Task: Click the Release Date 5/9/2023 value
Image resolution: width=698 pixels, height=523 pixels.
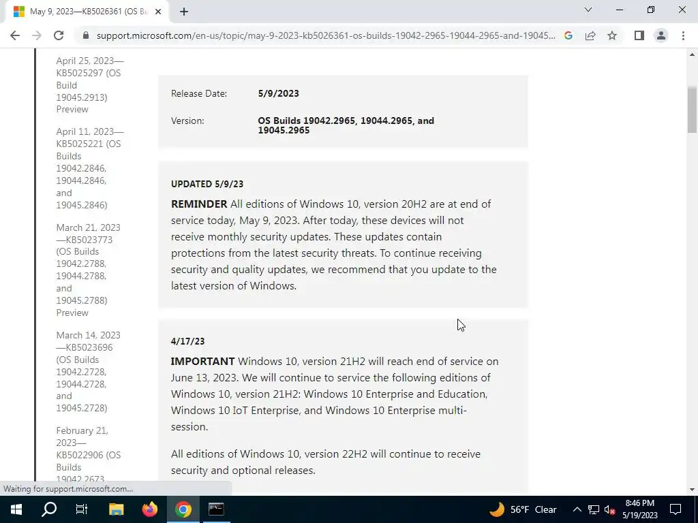Action: click(278, 93)
